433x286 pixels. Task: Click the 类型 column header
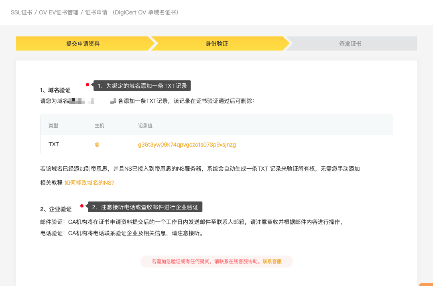point(53,126)
